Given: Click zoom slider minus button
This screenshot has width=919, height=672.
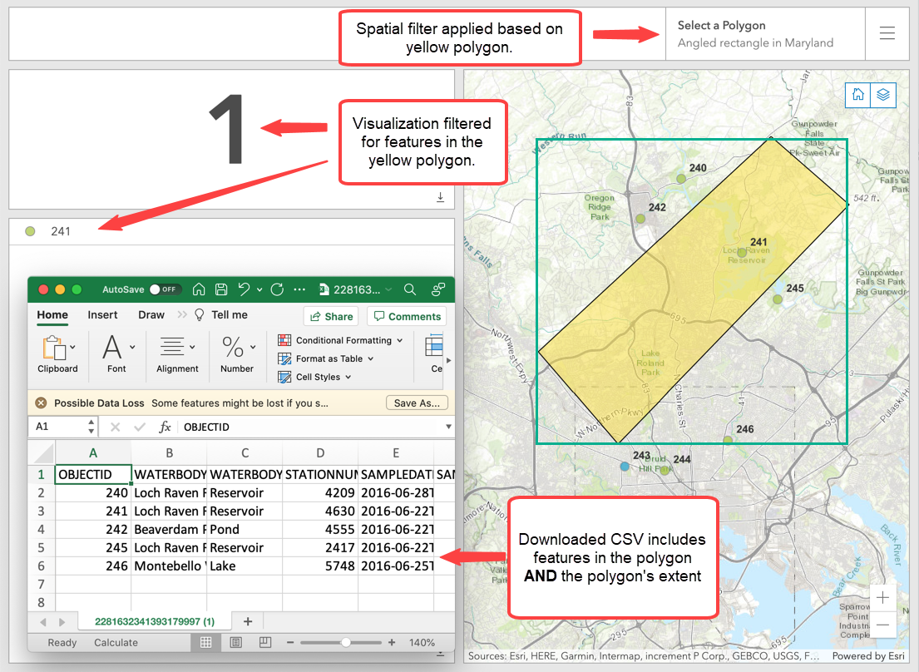Looking at the screenshot, I should pyautogui.click(x=290, y=643).
